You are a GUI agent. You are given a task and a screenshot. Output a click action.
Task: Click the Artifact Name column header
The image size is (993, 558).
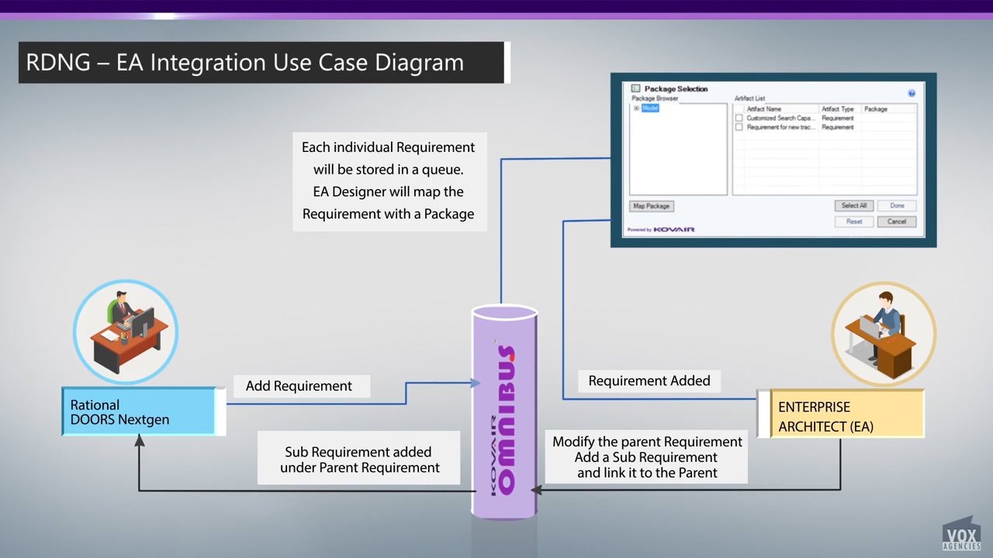click(763, 109)
